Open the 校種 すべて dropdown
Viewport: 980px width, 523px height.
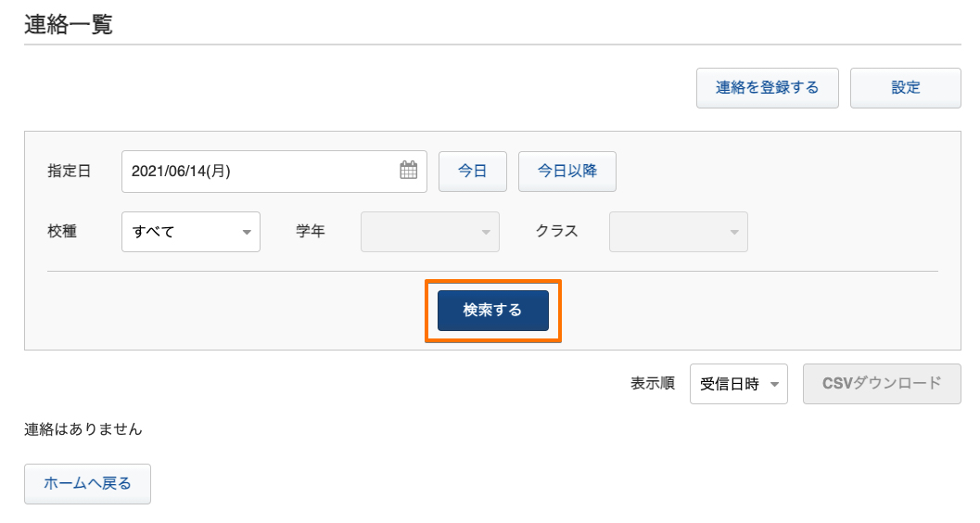point(191,232)
